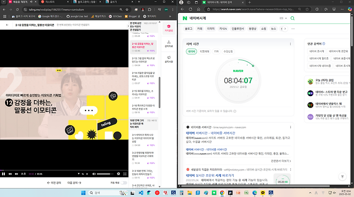
Task: Open the Chrome three-dot menu
Action: 173,9
